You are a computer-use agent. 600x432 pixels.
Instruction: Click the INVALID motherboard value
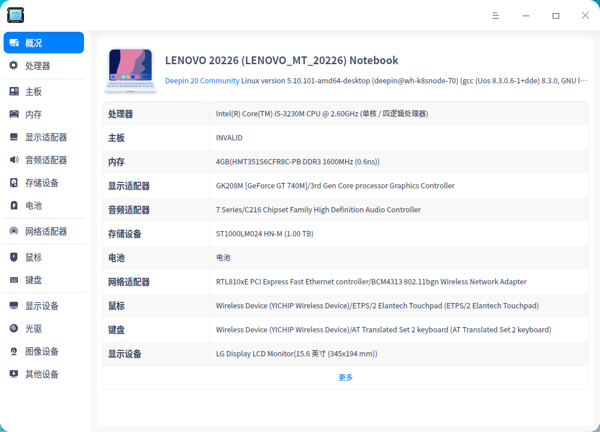click(x=229, y=138)
